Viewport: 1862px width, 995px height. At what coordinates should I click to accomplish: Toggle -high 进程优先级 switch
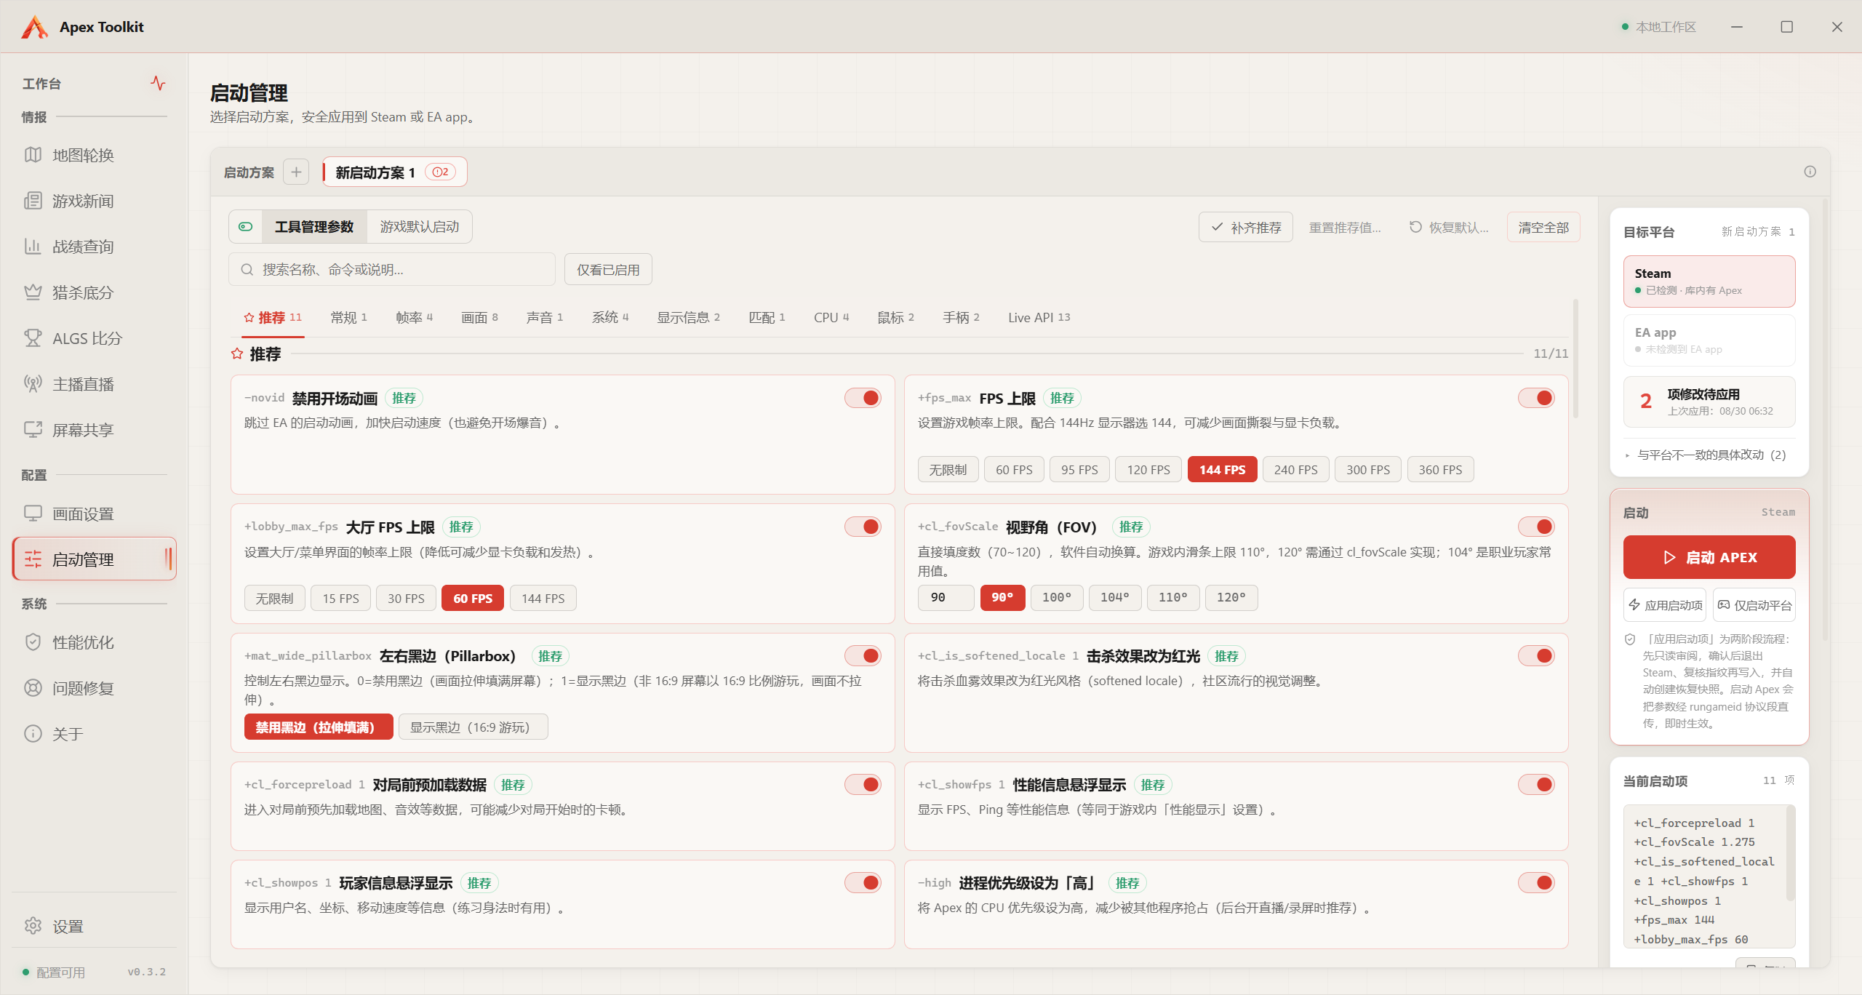tap(1536, 882)
